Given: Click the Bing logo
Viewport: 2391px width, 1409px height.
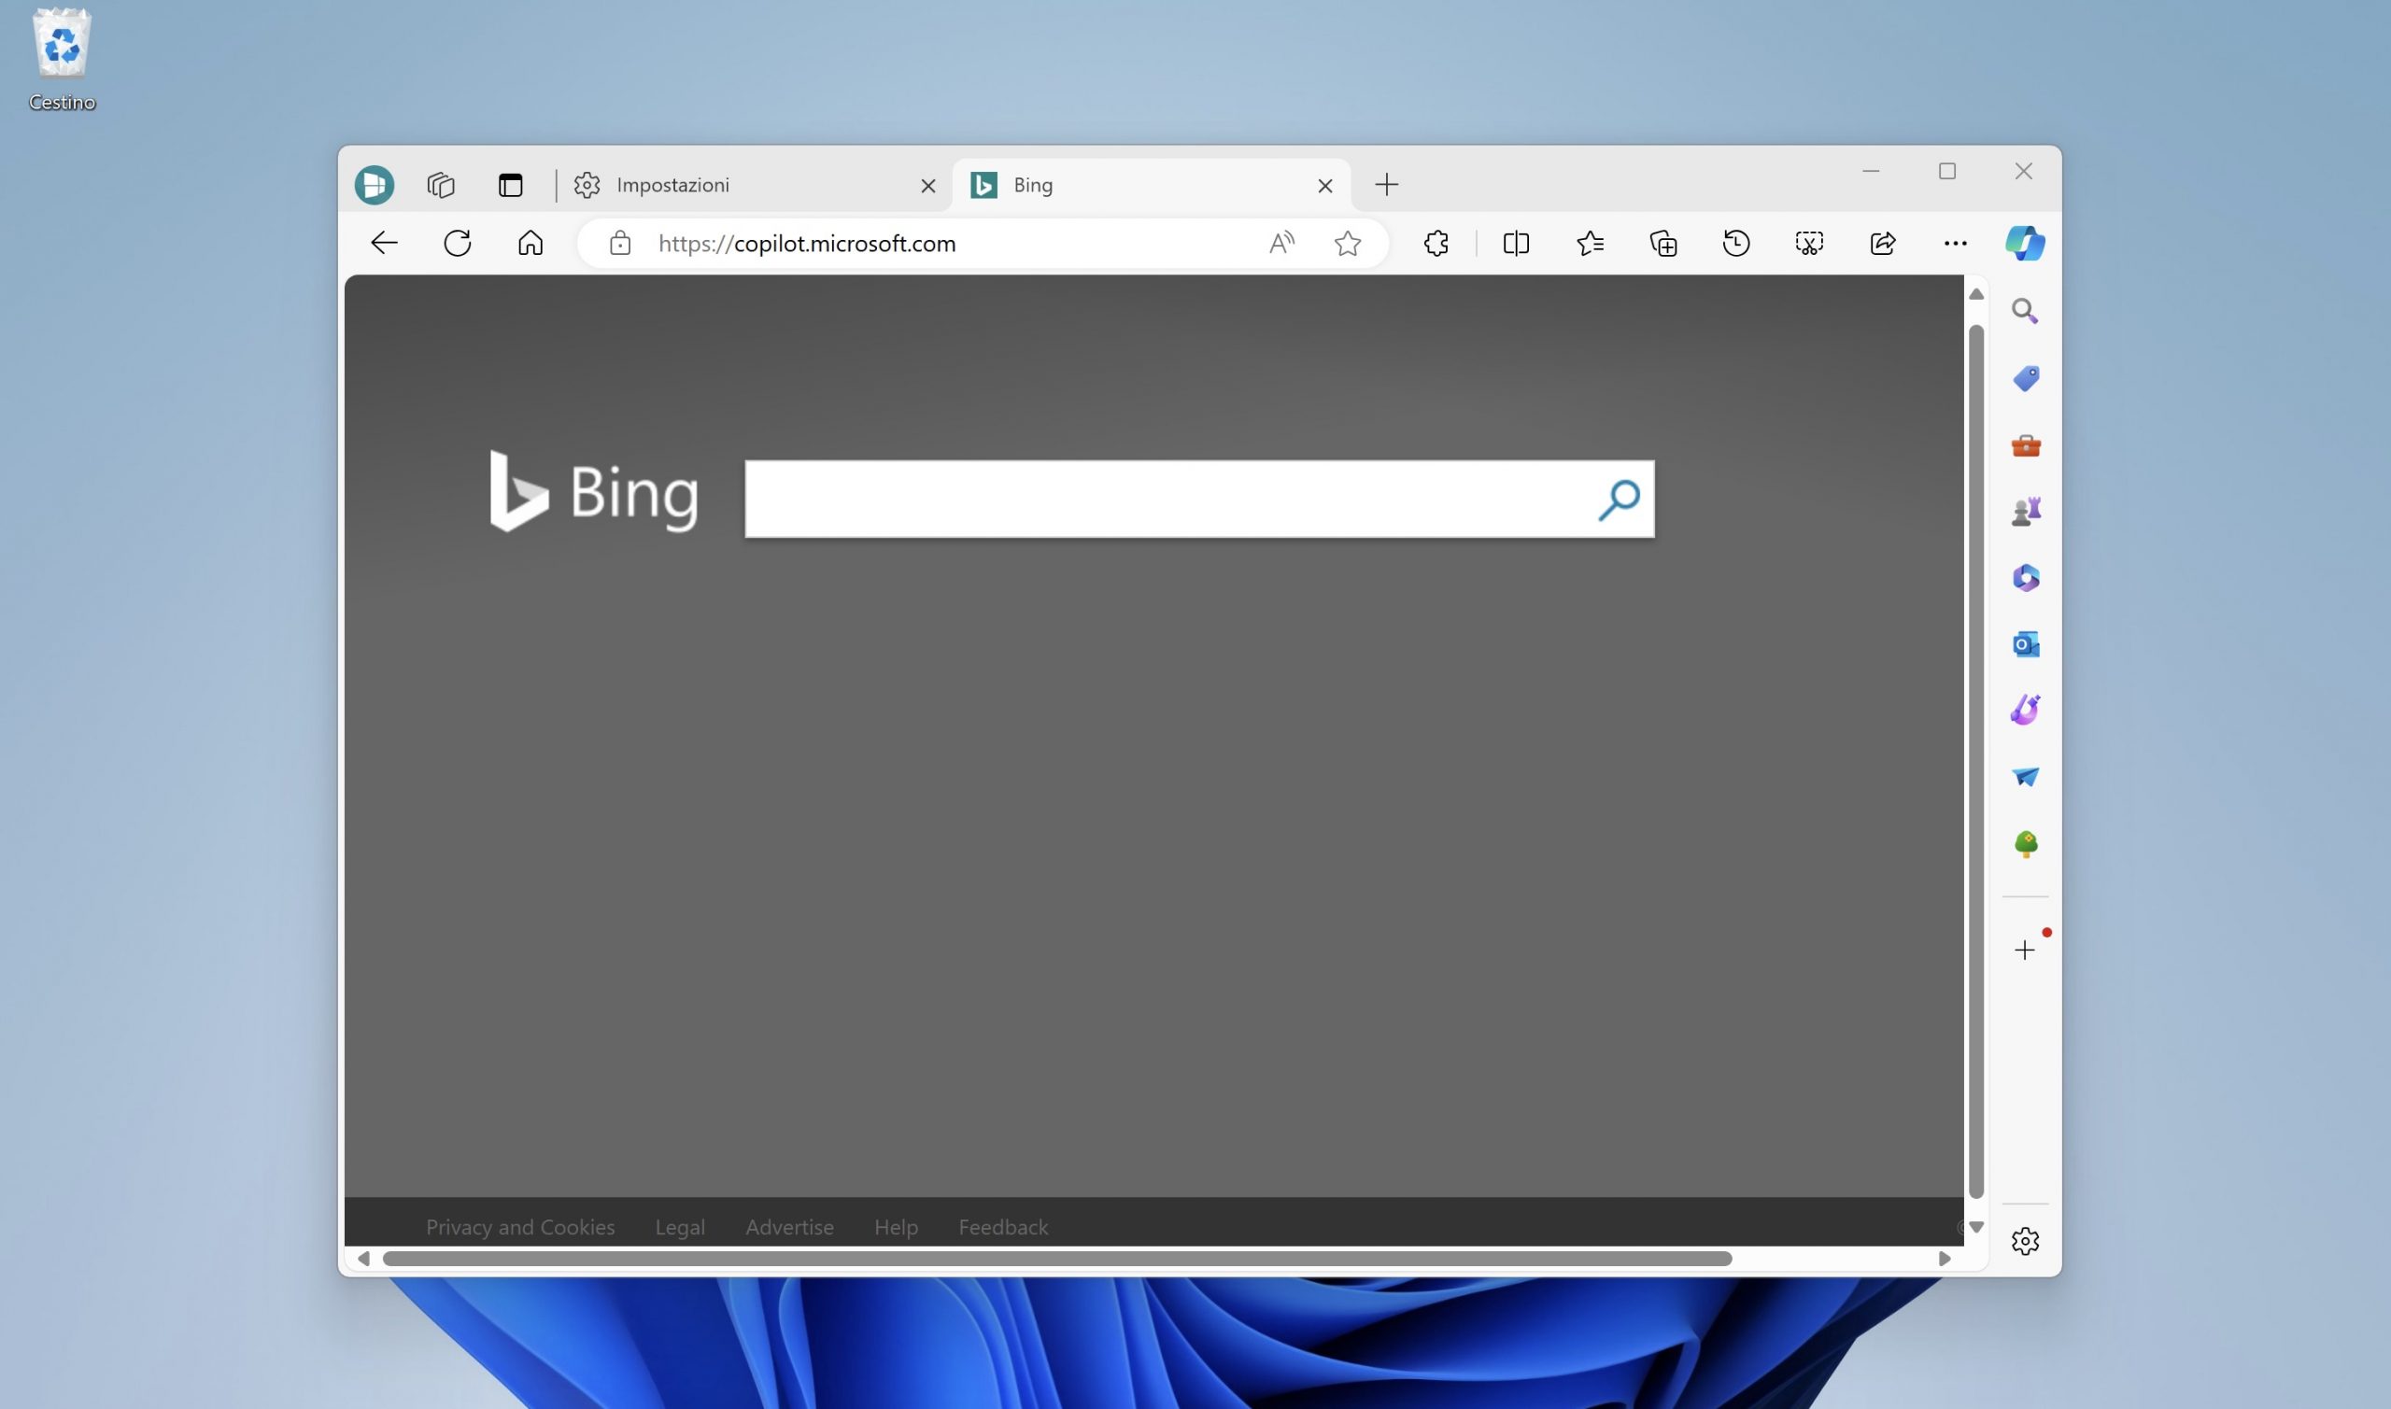Looking at the screenshot, I should [593, 492].
